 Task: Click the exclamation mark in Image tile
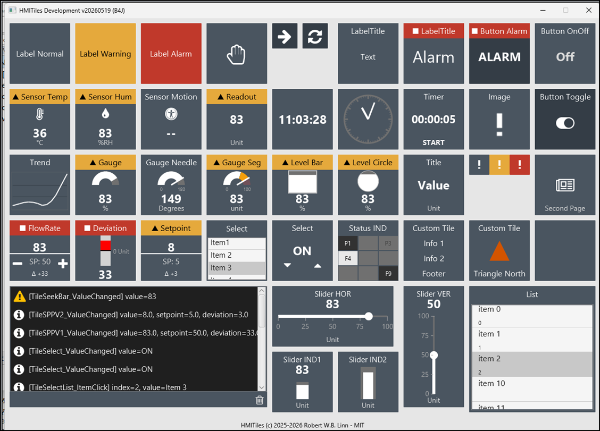click(499, 124)
